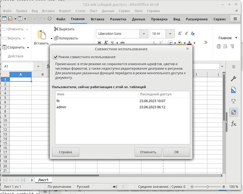This screenshot has width=243, height=194.
Task: Select the 23.06.2023 10:07 access time
Action: coord(152,101)
